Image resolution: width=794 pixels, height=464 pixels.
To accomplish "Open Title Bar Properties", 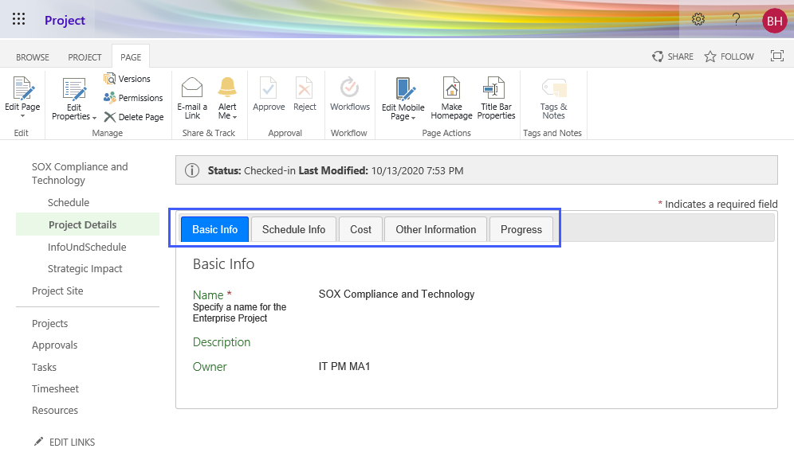I will point(496,88).
